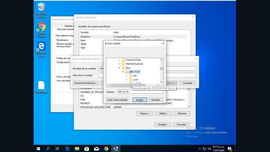The height and width of the screenshot is (152, 270).
Task: Select the HolaMundo file on the desktop
Action: [41, 87]
